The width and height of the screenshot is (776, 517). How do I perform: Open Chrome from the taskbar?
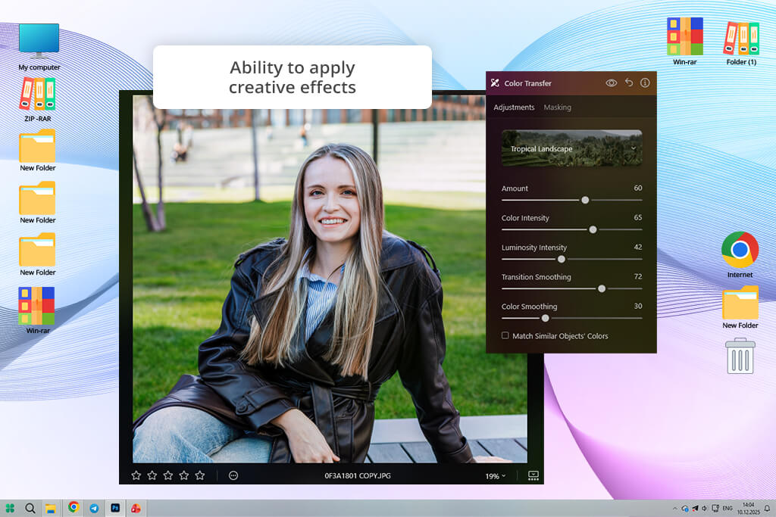[x=74, y=507]
